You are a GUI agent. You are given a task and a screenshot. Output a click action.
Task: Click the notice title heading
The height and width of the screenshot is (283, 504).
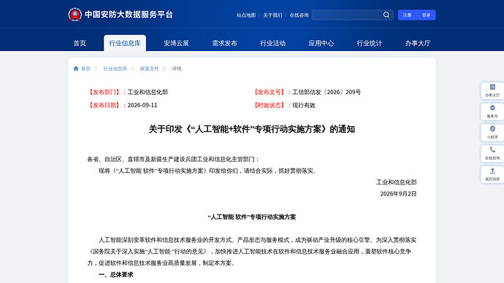click(252, 129)
